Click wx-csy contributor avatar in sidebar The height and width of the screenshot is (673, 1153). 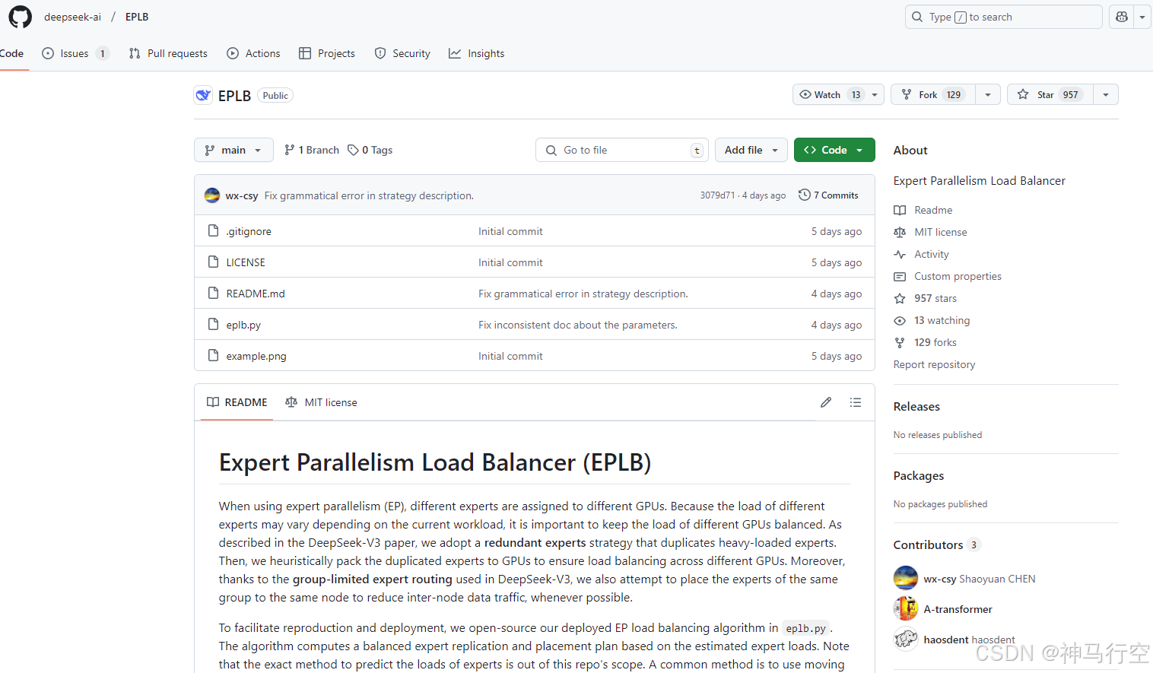click(x=906, y=578)
